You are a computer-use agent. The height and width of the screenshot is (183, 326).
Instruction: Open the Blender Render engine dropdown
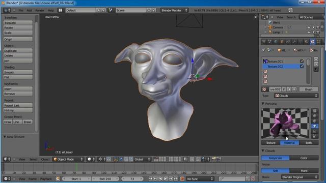coord(174,10)
